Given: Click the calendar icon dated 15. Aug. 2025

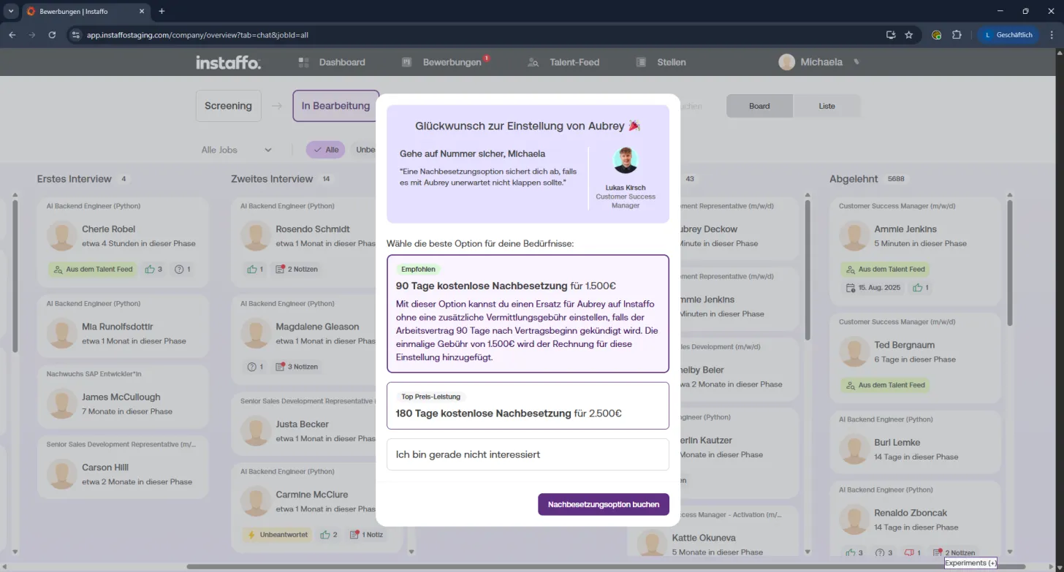Looking at the screenshot, I should point(851,288).
